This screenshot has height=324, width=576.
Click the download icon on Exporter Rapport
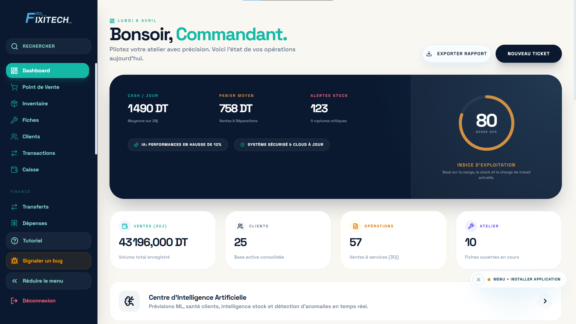(x=429, y=54)
